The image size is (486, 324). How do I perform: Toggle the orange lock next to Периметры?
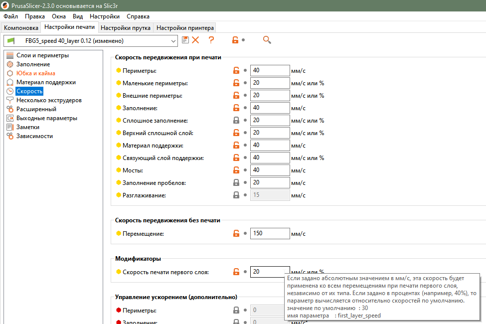[236, 71]
